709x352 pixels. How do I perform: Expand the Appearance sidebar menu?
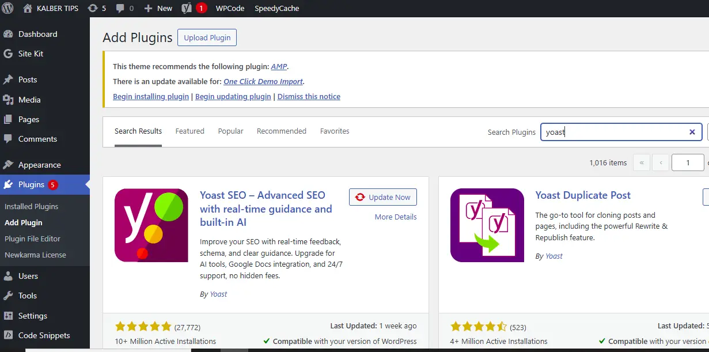click(x=39, y=165)
